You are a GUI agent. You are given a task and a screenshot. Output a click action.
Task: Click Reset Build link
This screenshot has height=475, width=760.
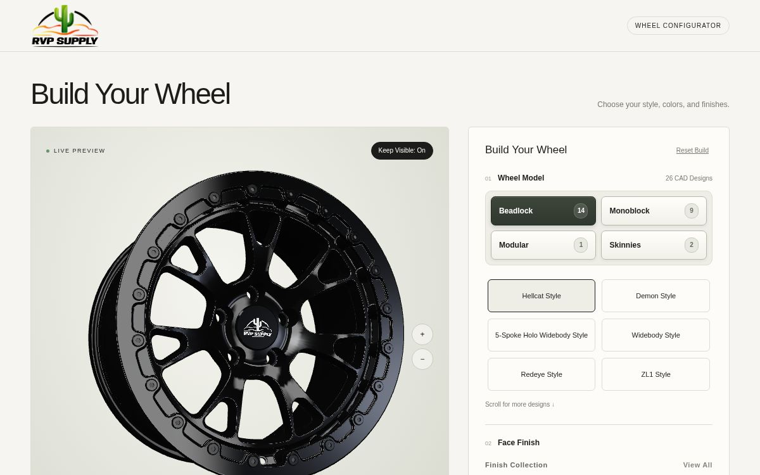tap(692, 151)
